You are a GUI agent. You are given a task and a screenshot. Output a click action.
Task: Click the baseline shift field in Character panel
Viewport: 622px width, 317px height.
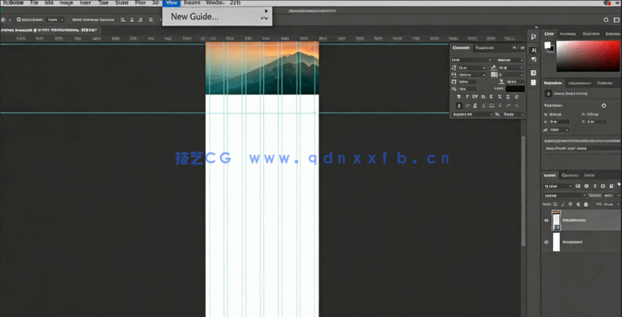(467, 89)
